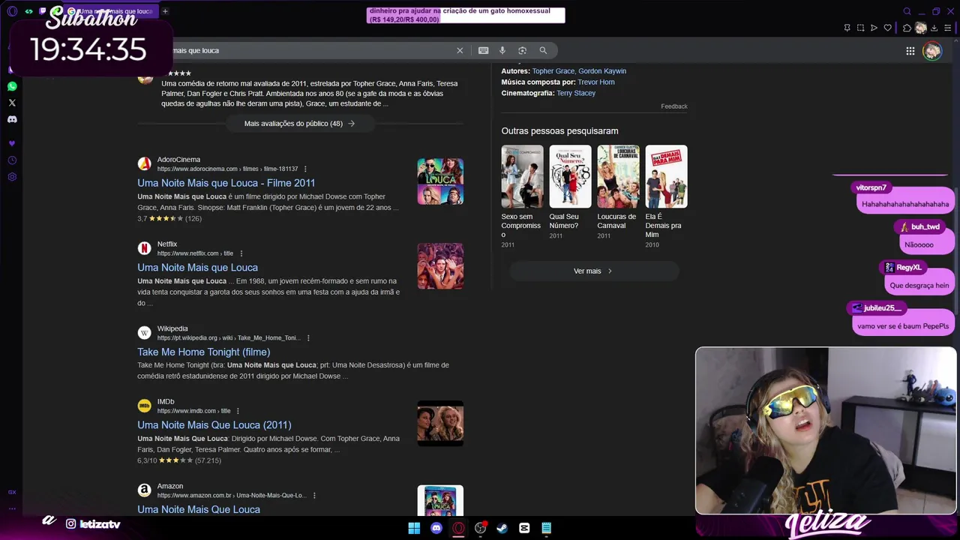Open the extensions cube icon
This screenshot has width=960, height=540.
click(907, 28)
